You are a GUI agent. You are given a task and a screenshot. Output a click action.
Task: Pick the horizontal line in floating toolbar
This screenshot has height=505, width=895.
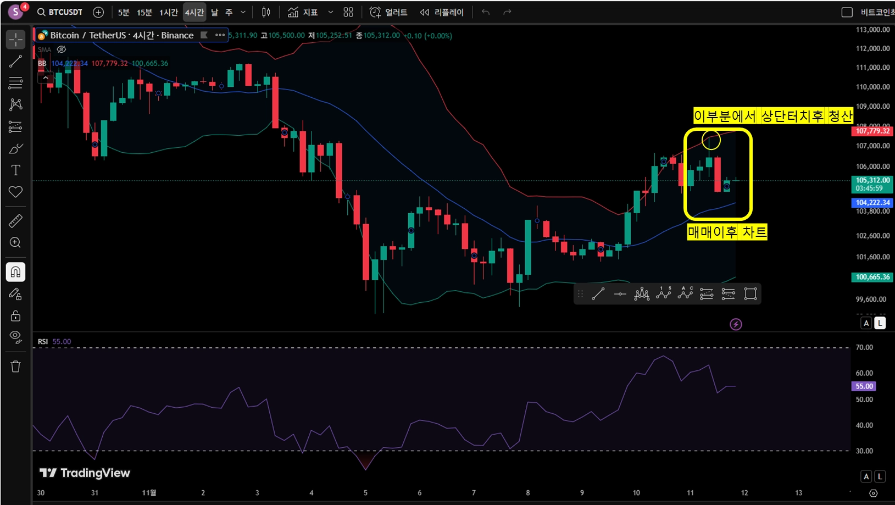pyautogui.click(x=620, y=294)
